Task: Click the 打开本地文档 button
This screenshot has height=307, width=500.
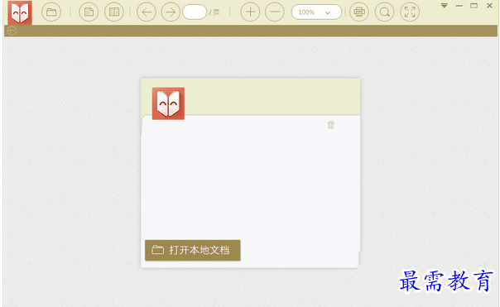Action: click(x=193, y=250)
